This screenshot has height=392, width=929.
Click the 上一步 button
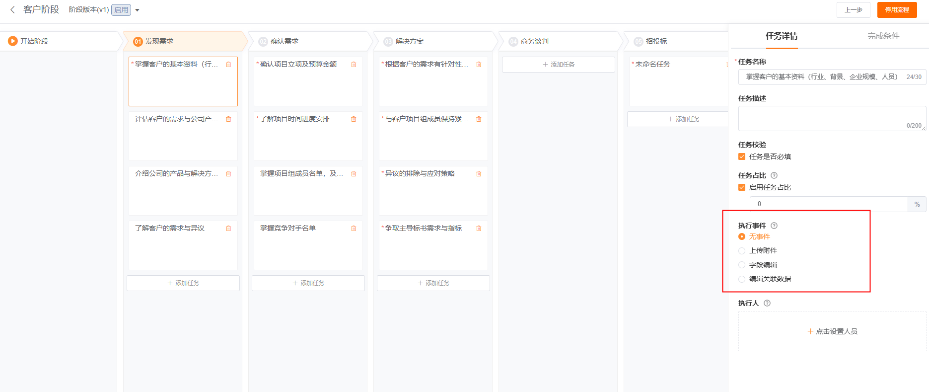point(853,10)
